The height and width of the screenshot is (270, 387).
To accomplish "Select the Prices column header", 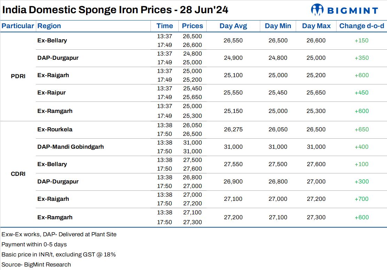I will pyautogui.click(x=192, y=26).
